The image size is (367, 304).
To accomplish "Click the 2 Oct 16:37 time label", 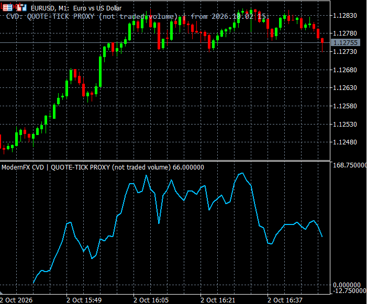I will tap(285, 300).
